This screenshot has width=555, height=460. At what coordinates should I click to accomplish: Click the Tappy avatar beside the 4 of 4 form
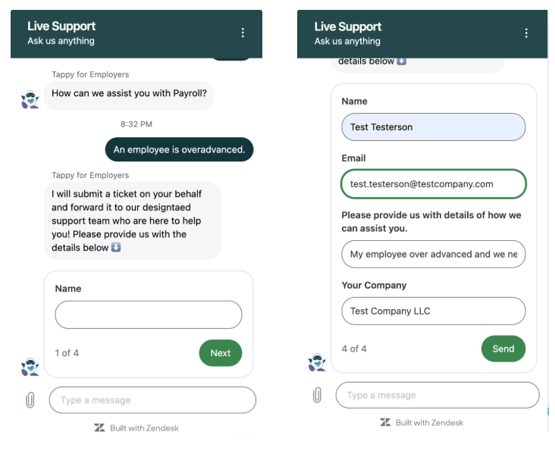(317, 362)
